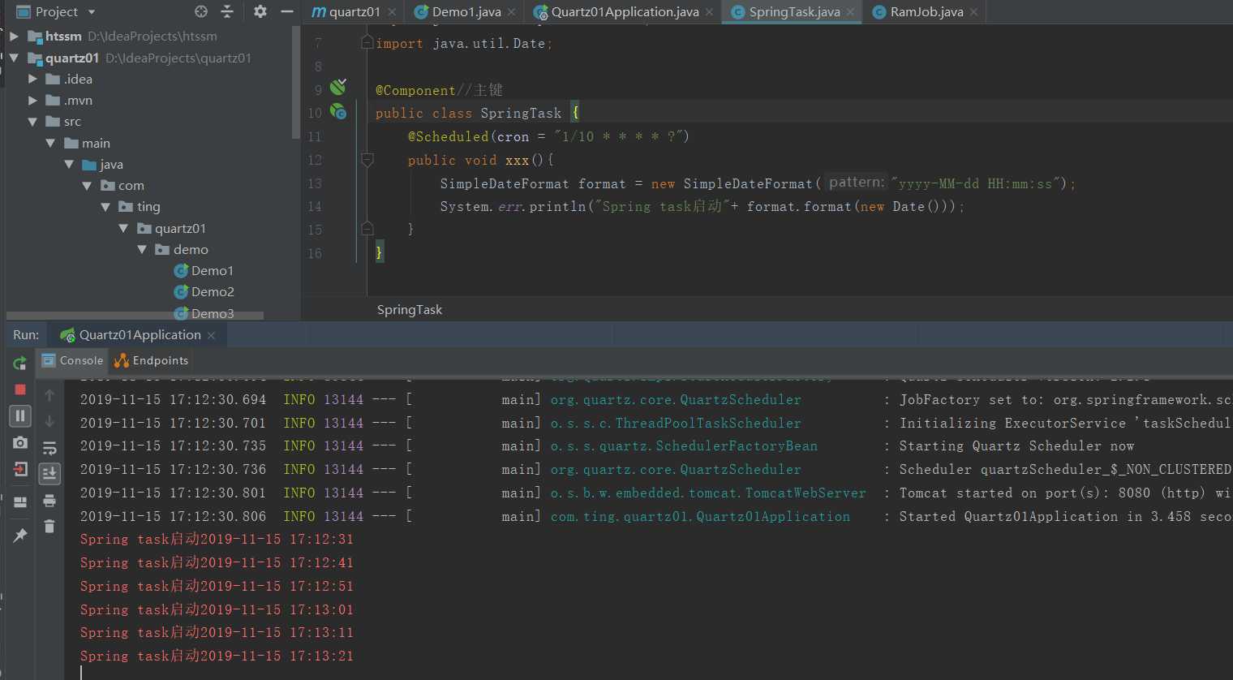This screenshot has width=1233, height=680.
Task: Collapse the quartz01 package in tree
Action: pos(123,229)
